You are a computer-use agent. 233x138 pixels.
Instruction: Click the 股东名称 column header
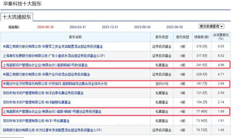[75, 37]
